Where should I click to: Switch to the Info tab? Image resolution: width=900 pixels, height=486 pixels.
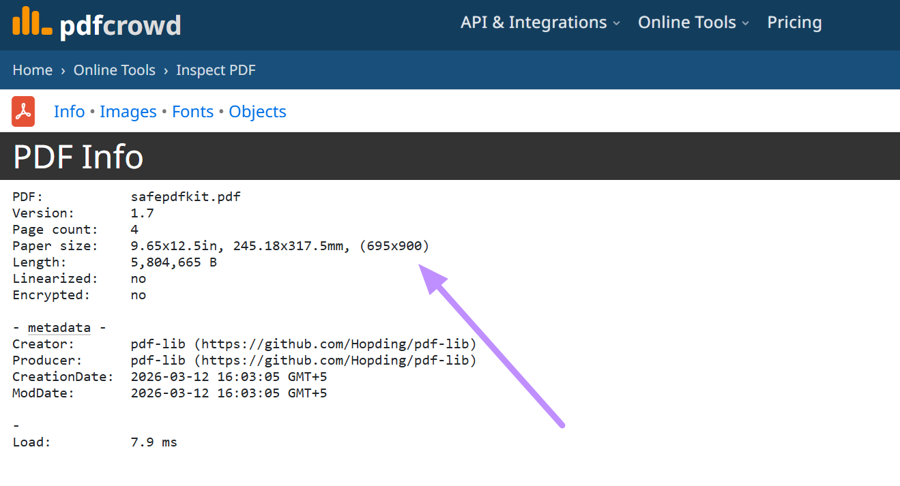(x=70, y=112)
